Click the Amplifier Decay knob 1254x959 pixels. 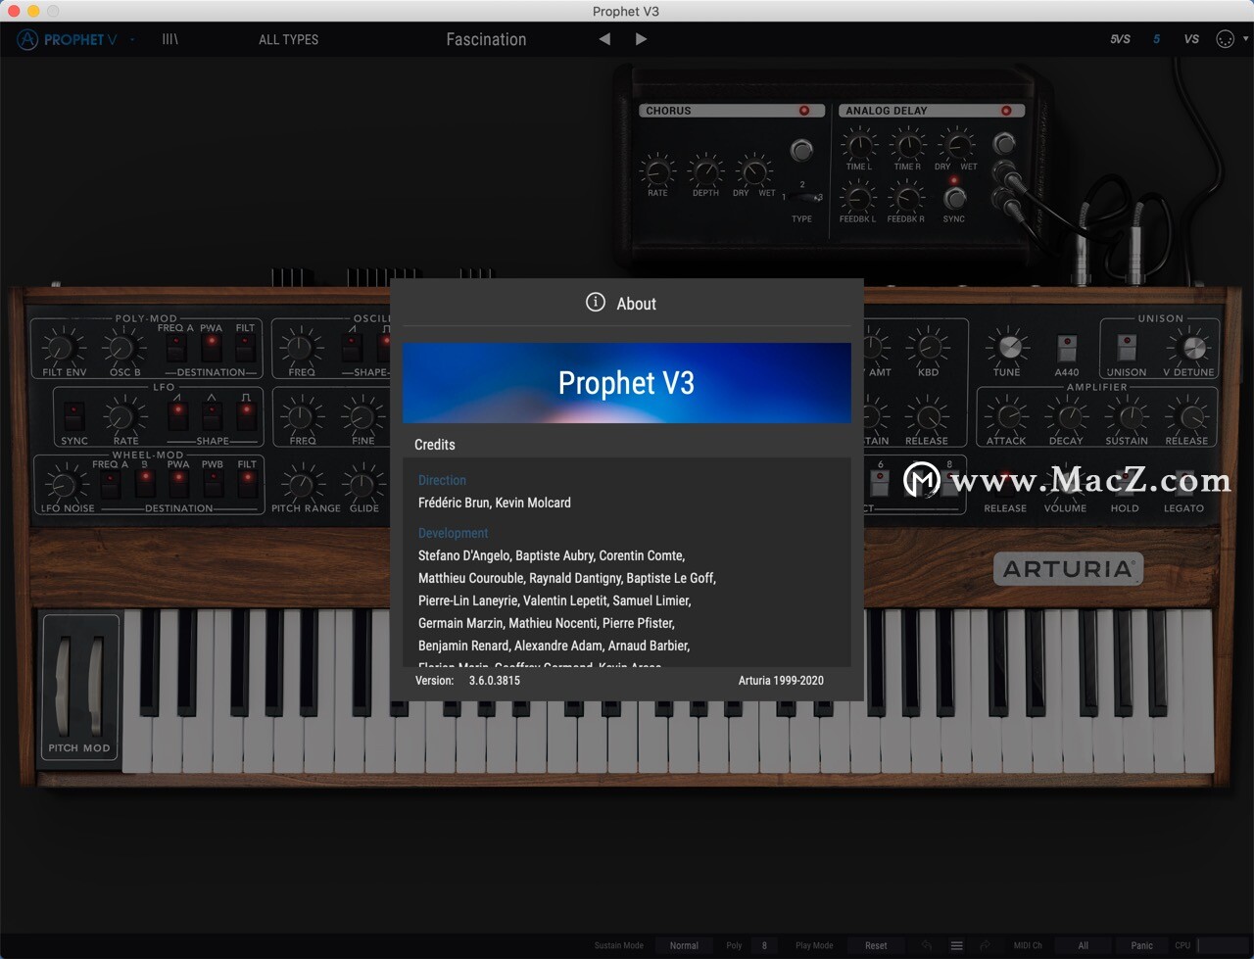(x=1066, y=415)
